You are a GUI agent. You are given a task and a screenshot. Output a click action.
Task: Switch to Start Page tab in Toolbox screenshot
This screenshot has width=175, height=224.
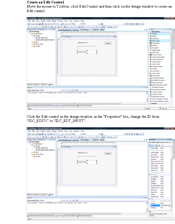pos(76,30)
